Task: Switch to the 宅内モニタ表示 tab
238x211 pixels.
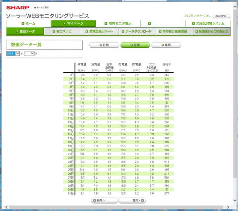Action: click(118, 23)
